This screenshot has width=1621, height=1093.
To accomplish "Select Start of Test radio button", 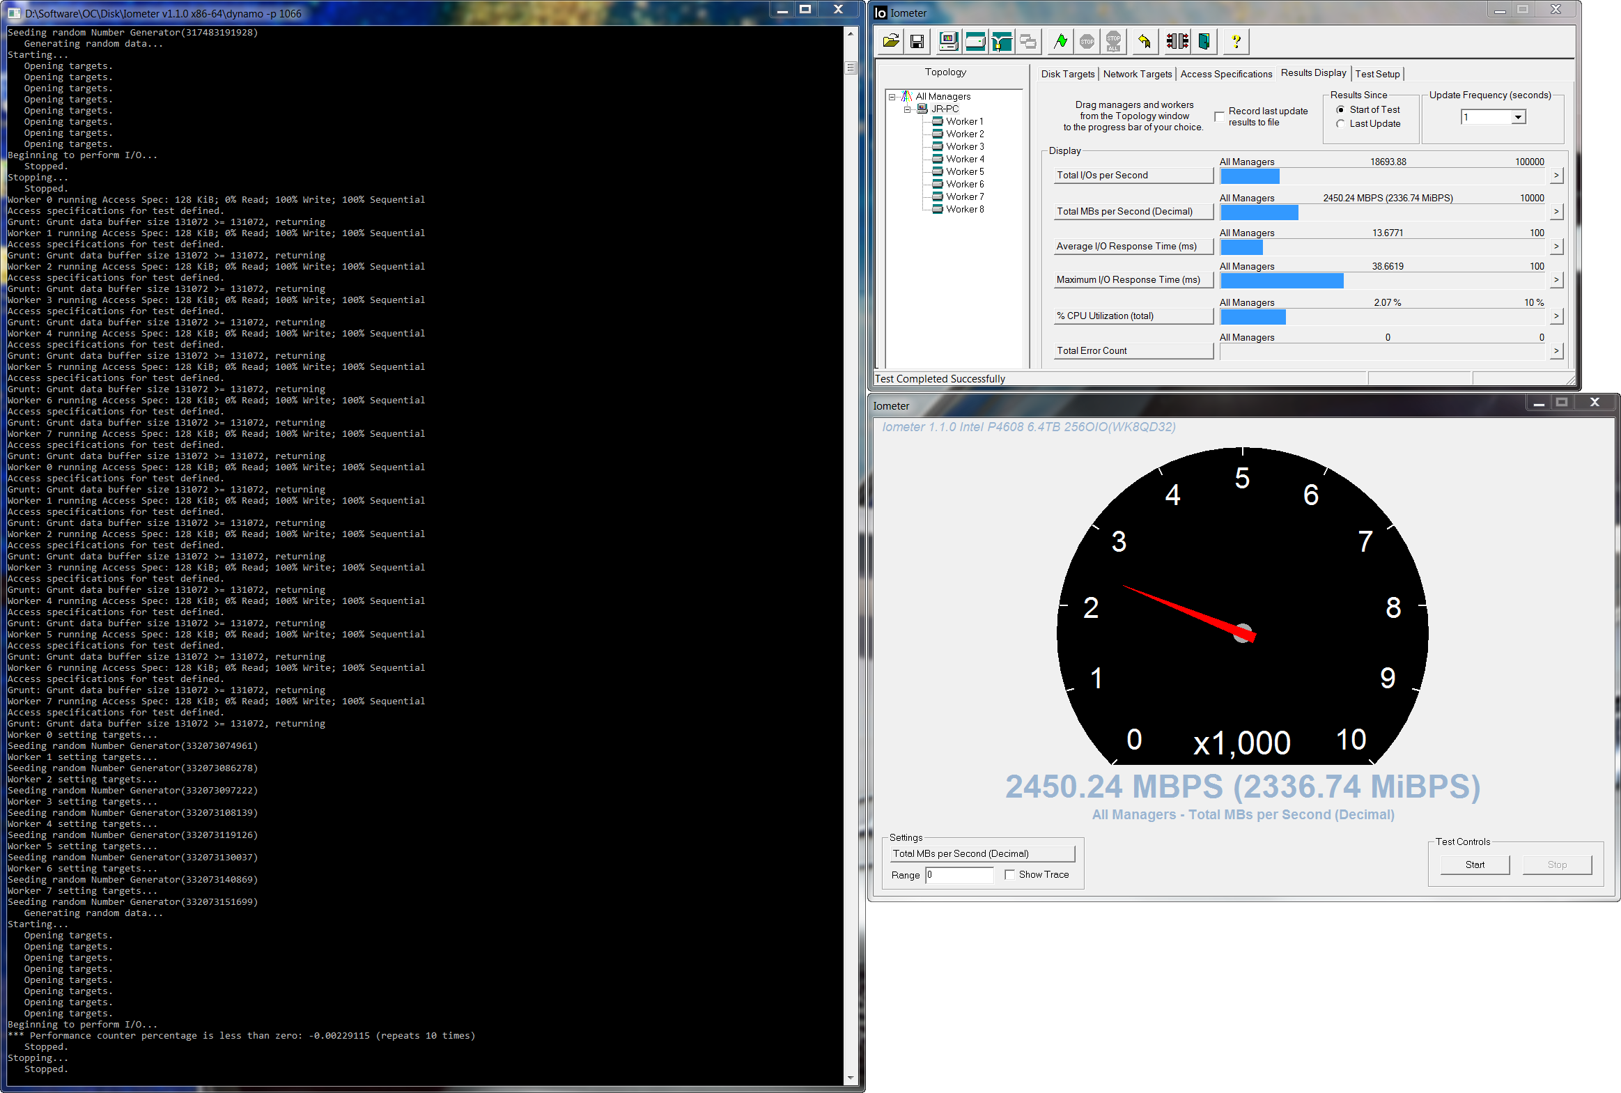I will (1340, 109).
